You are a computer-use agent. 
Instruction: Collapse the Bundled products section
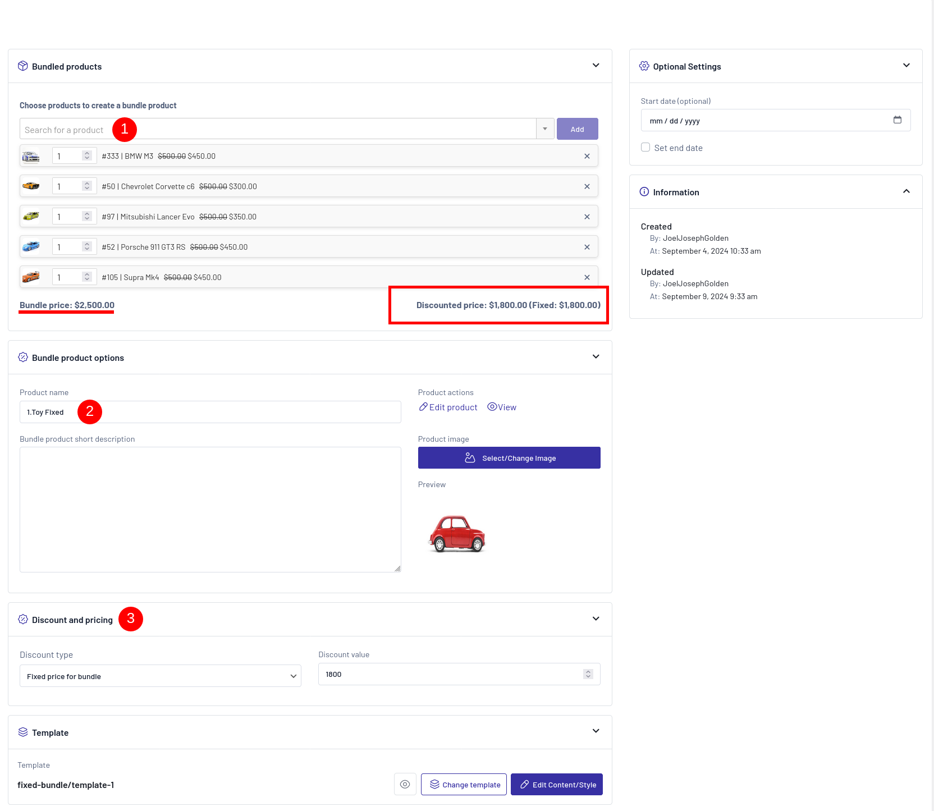(596, 66)
